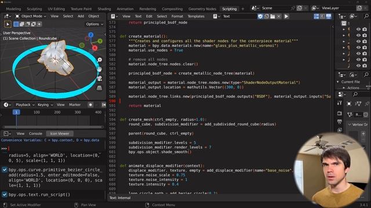Click the green Y axis gizmo
Image resolution: width=371 pixels, height=208 pixels.
point(100,41)
